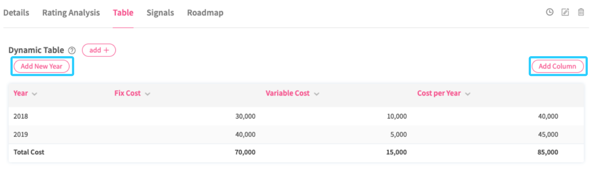Select the 2019 year cell

pyautogui.click(x=21, y=134)
